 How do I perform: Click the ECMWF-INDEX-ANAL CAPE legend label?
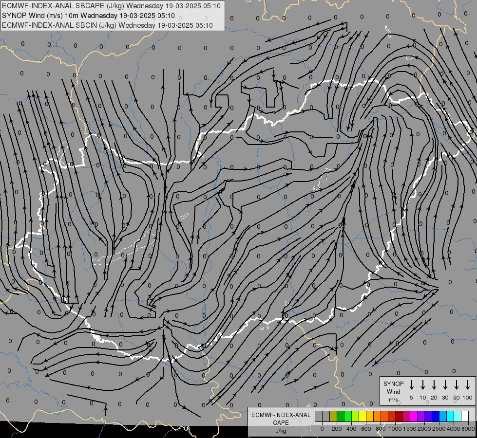click(281, 419)
